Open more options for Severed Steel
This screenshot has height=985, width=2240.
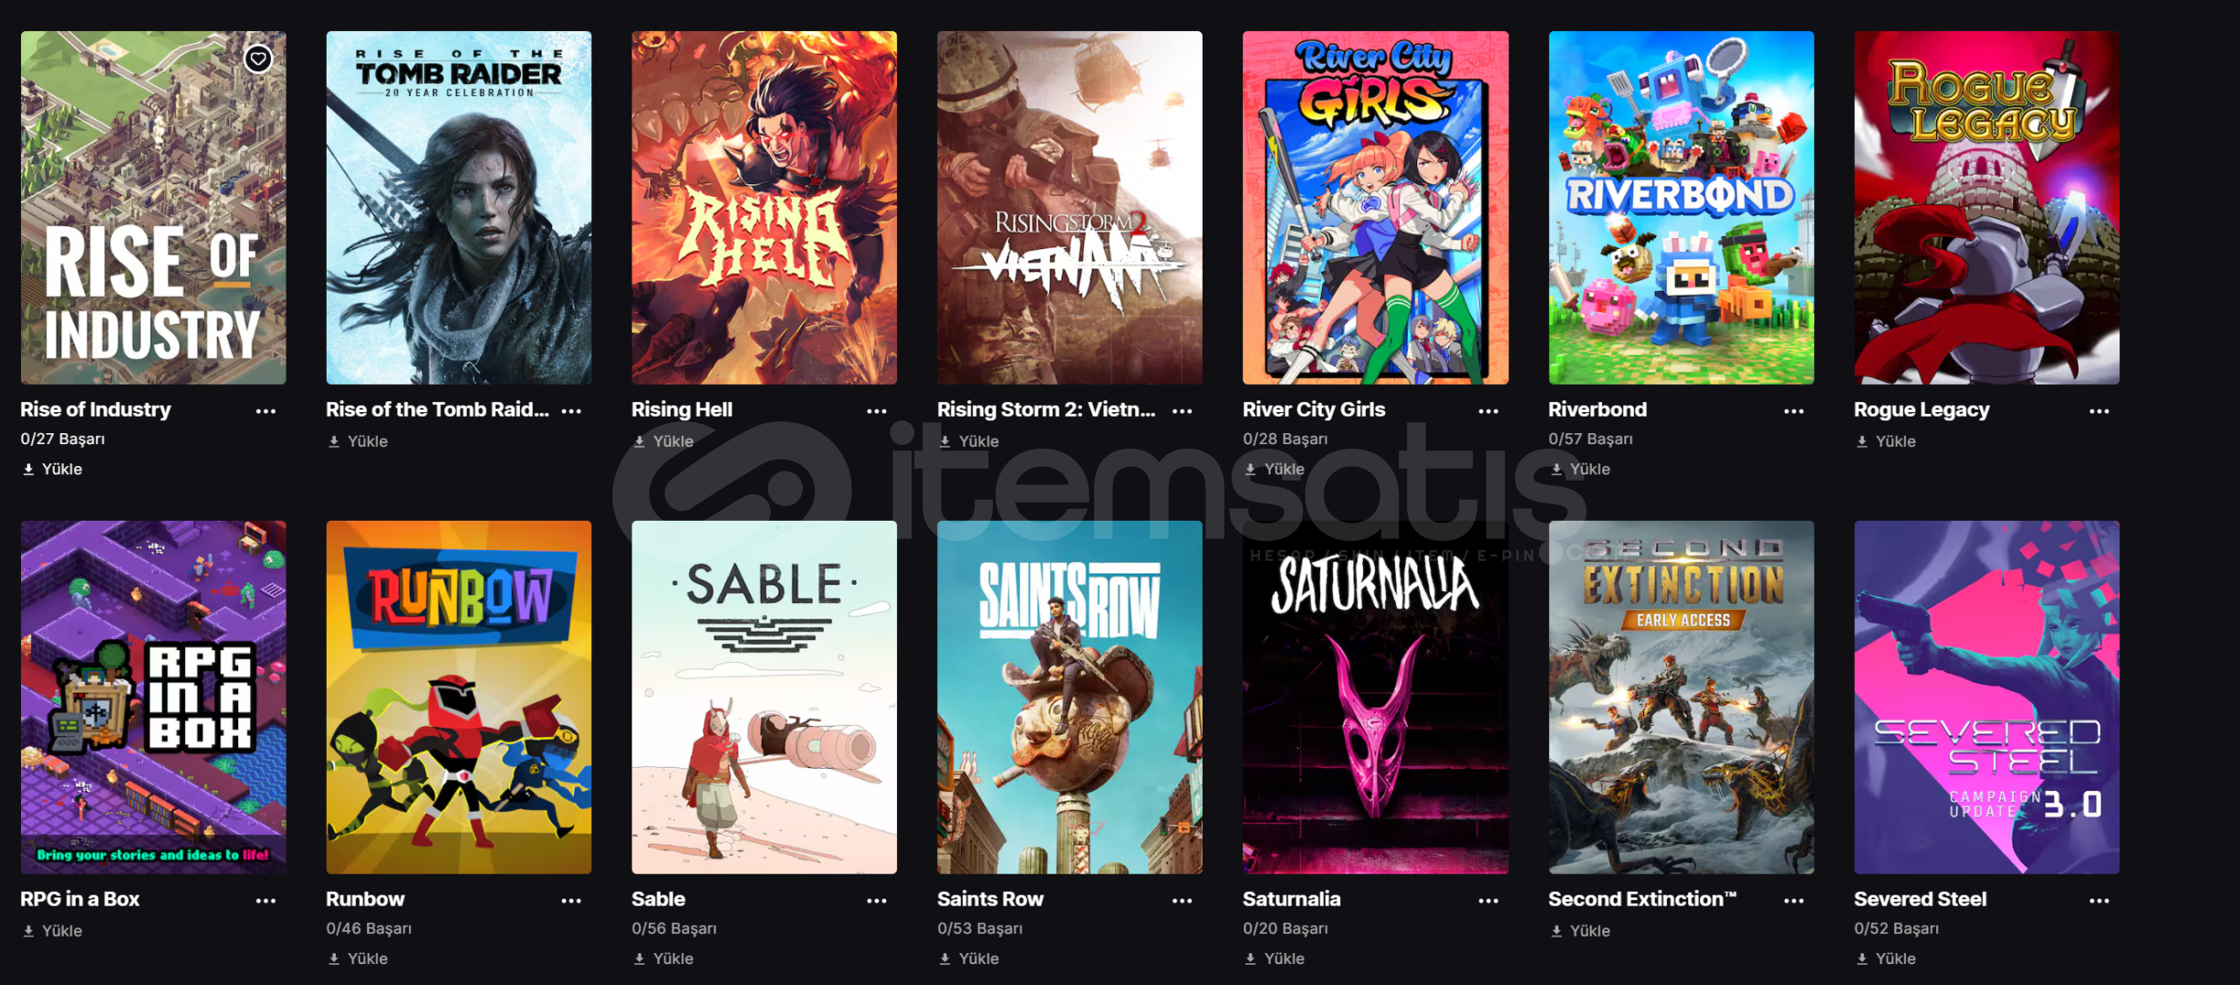[2099, 901]
